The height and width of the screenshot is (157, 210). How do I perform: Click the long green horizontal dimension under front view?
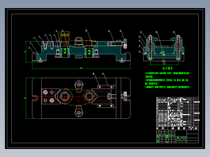click(81, 68)
